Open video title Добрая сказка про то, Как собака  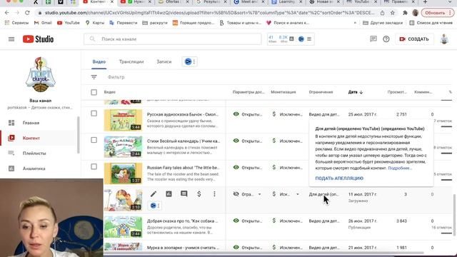click(x=183, y=221)
